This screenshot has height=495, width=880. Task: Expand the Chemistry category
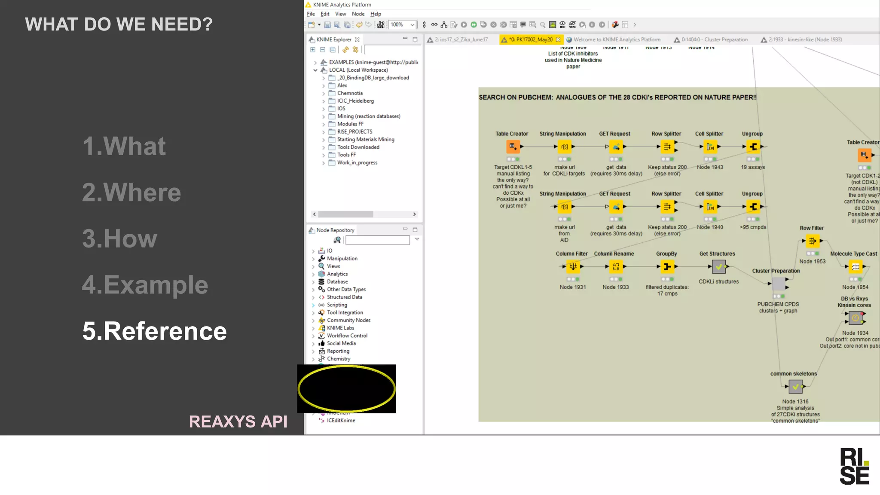pyautogui.click(x=313, y=359)
